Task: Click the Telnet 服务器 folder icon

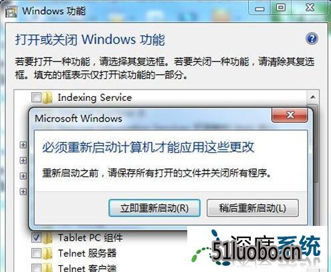Action: (47, 253)
